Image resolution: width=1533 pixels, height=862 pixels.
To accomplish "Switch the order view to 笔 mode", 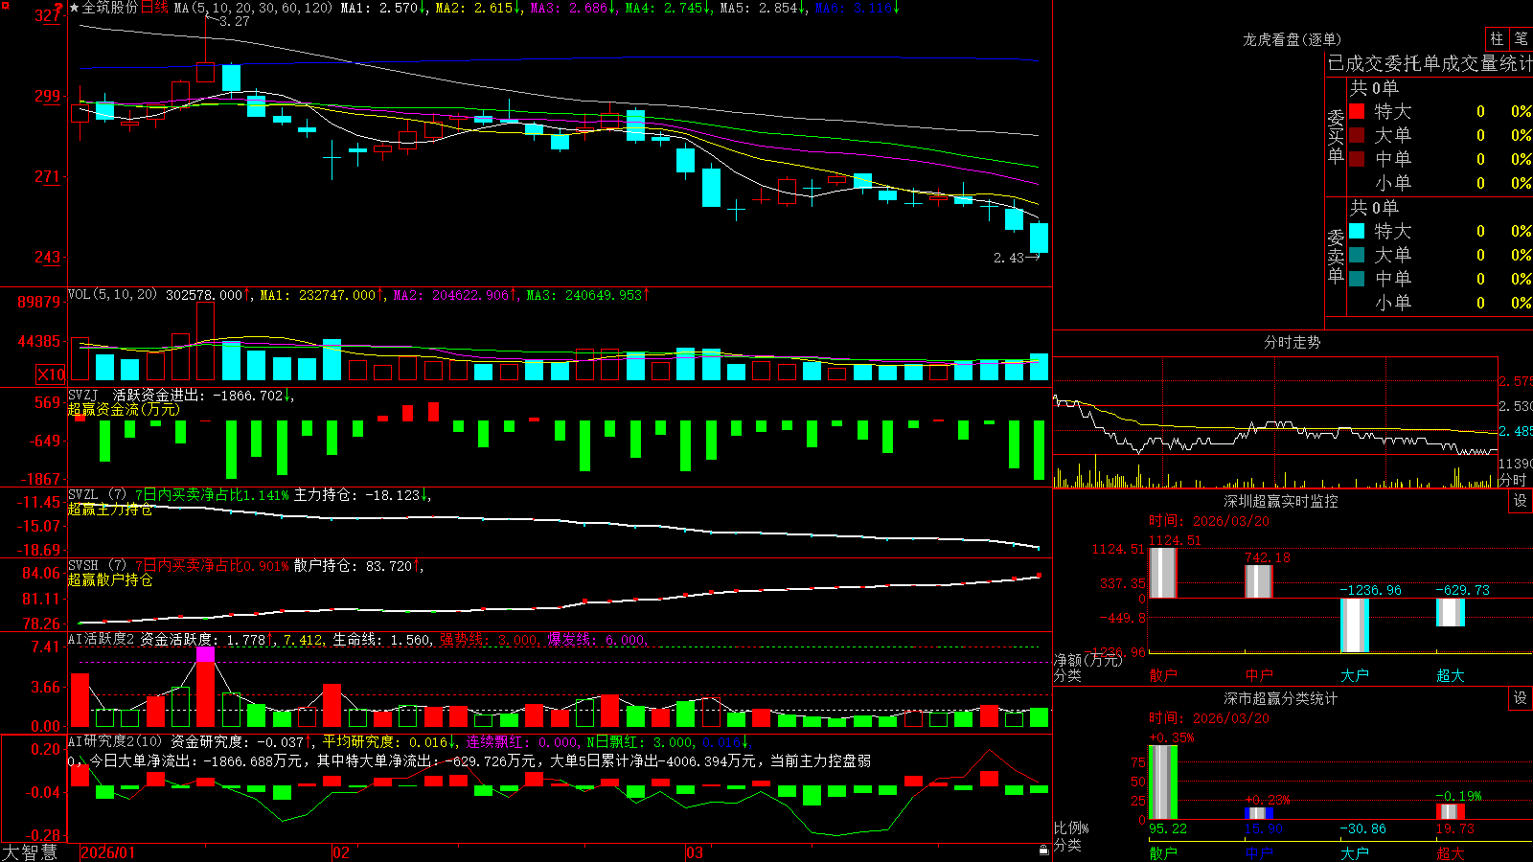I will tap(1521, 38).
